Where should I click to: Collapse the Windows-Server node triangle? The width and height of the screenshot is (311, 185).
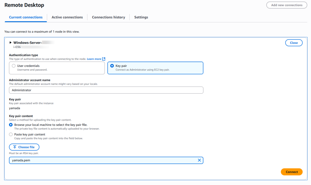coord(11,43)
